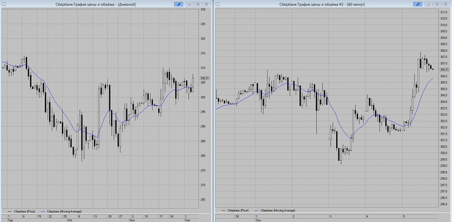Click the pin icon in the 60 минут chart title bar
452x222 pixels.
418,5
